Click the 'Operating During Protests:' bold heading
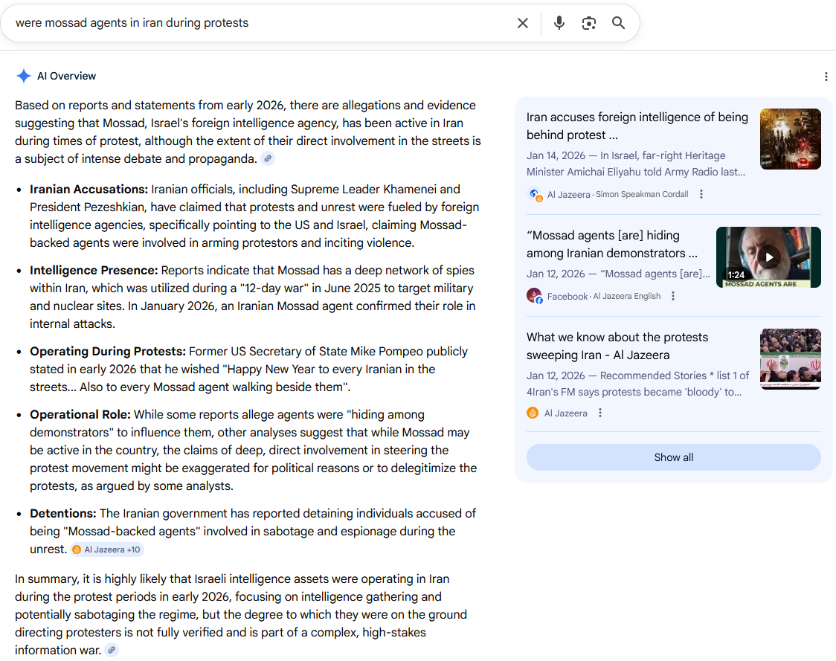This screenshot has width=836, height=661. pos(108,351)
